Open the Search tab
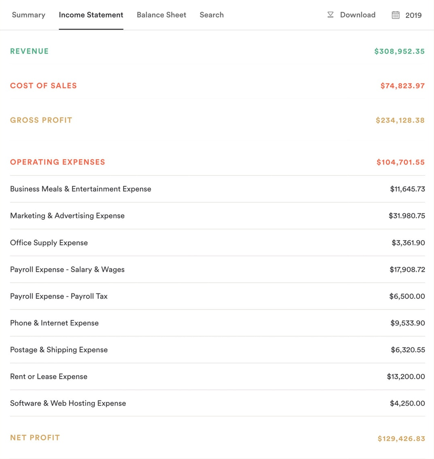This screenshot has height=459, width=434. click(x=212, y=15)
